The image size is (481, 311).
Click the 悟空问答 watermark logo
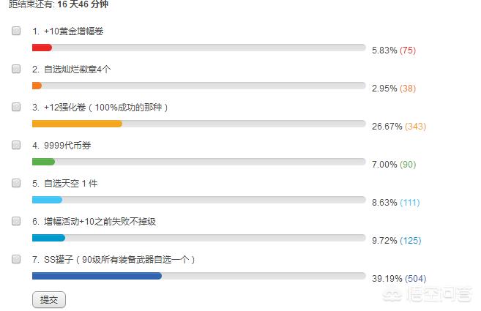433,294
